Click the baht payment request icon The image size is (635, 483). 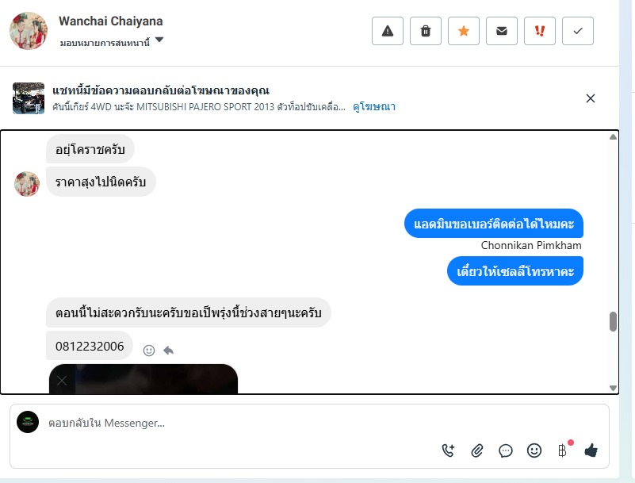pos(562,450)
